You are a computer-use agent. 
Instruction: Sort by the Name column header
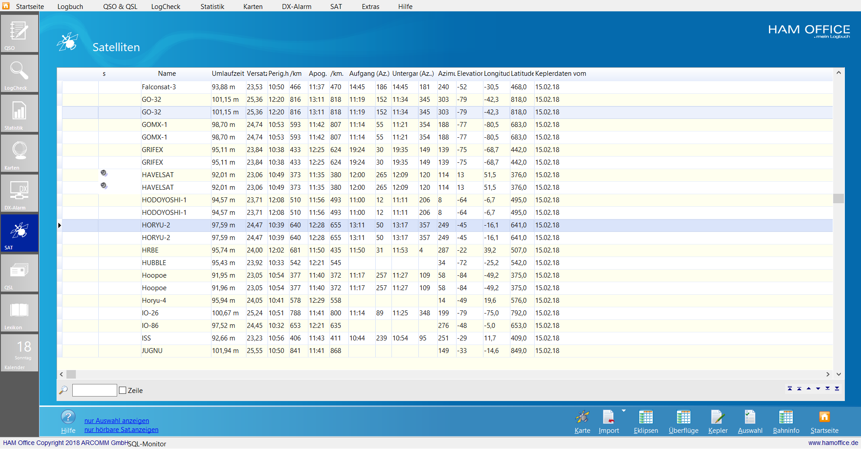click(x=167, y=74)
